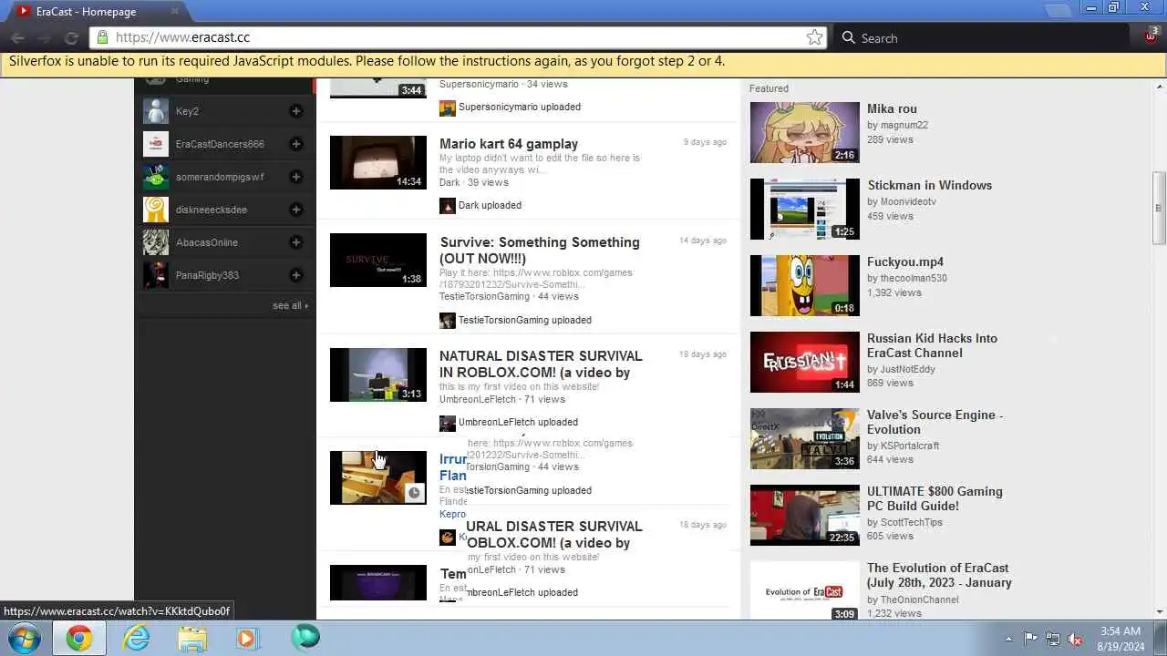Click plus icon next to PanaRigby383

[295, 275]
